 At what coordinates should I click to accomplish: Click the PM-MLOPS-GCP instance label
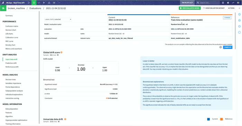(187, 3)
